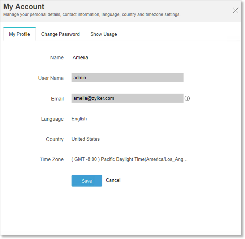Open the Change Password tab
The height and width of the screenshot is (239, 245).
[x=60, y=34]
